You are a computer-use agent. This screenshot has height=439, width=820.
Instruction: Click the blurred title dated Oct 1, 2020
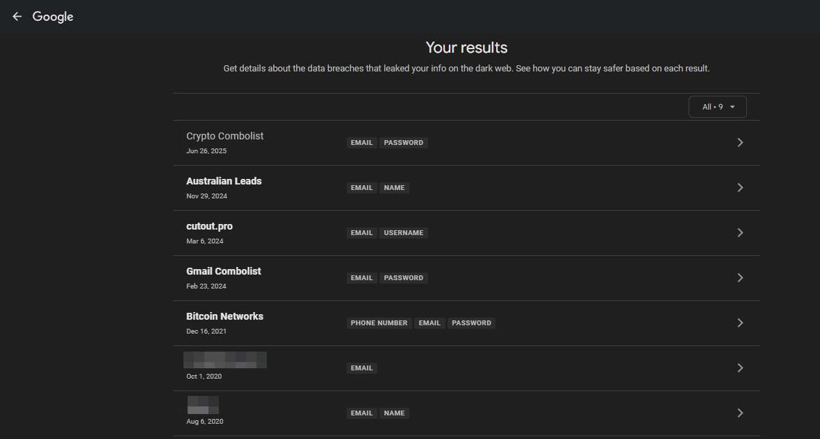tap(225, 360)
